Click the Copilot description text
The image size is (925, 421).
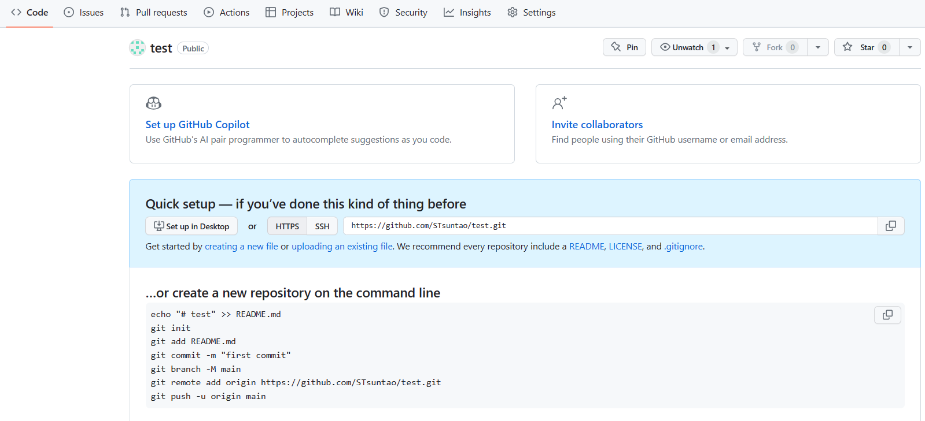[298, 139]
